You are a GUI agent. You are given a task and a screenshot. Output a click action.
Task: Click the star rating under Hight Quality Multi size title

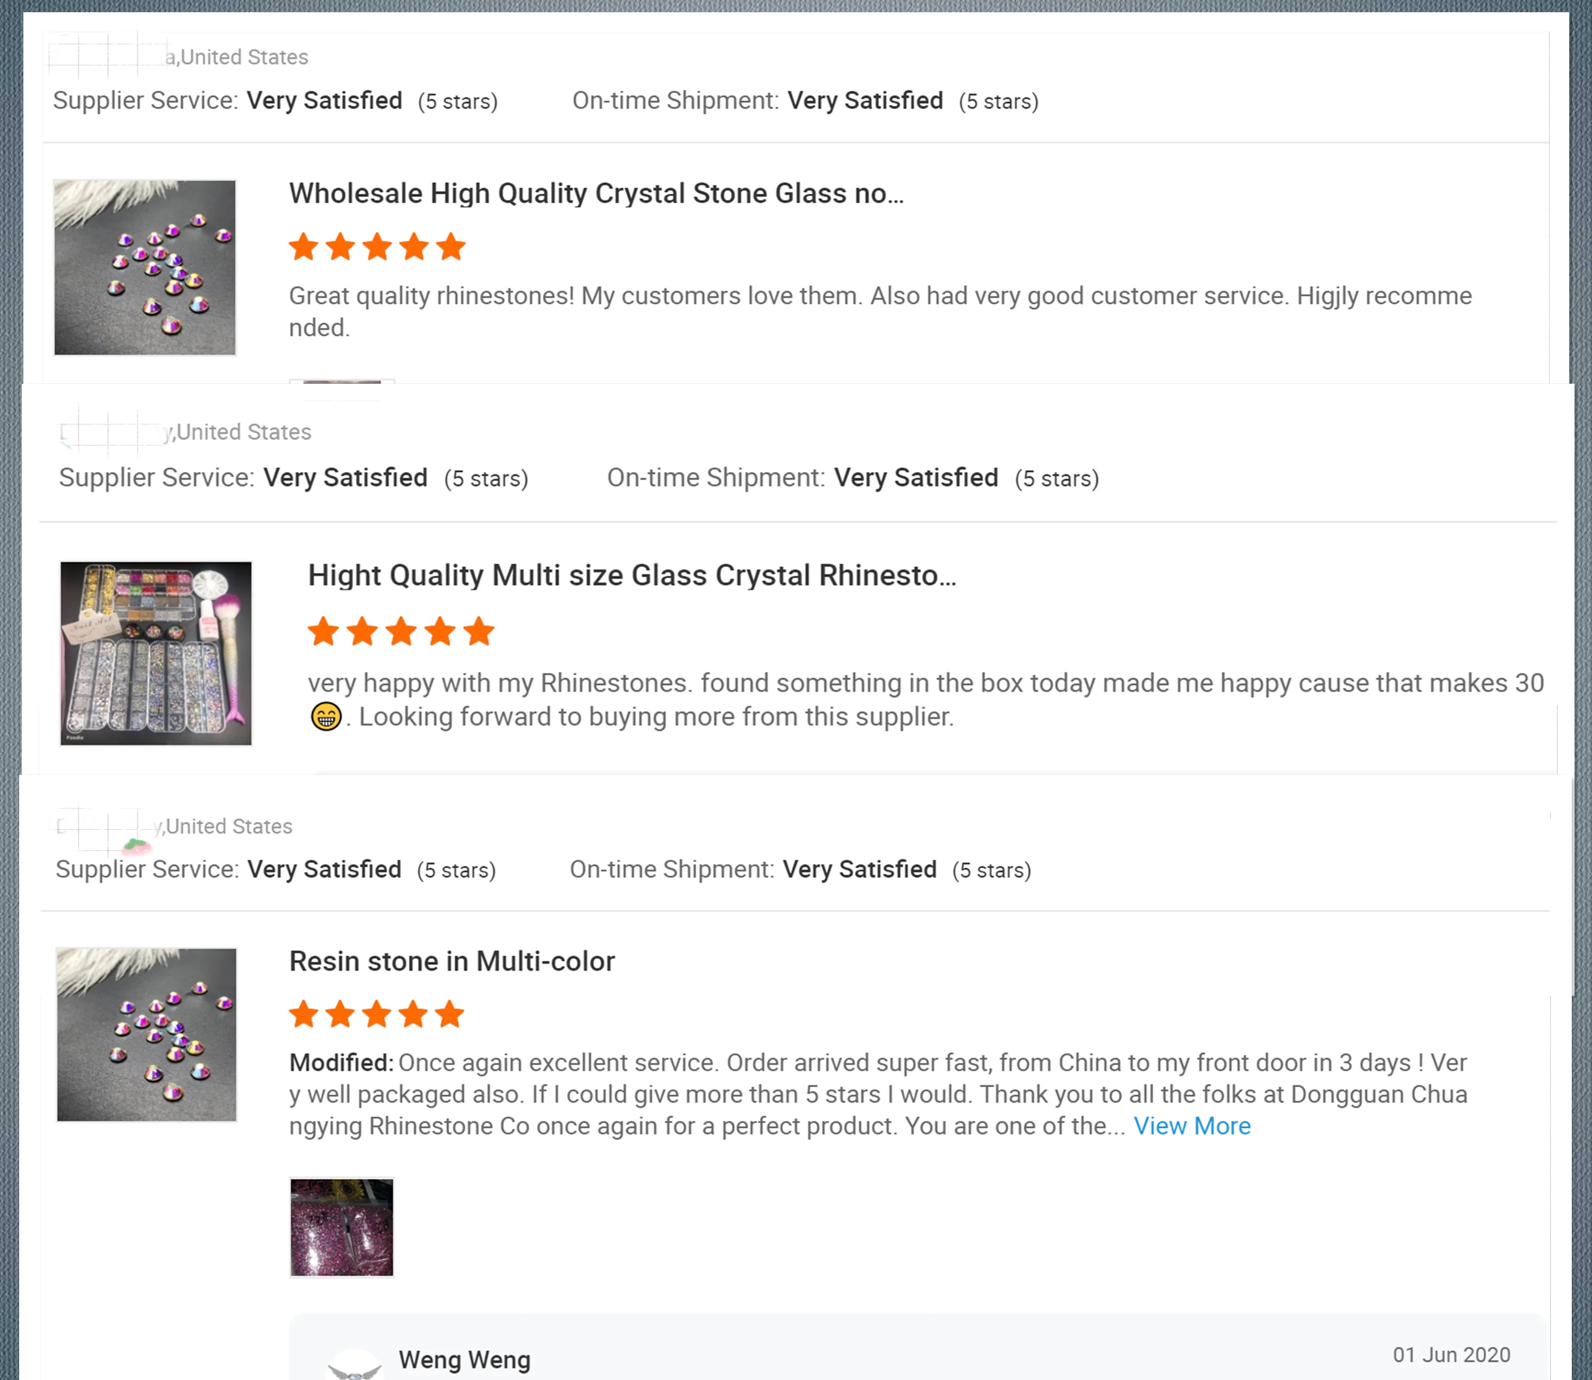coord(400,632)
